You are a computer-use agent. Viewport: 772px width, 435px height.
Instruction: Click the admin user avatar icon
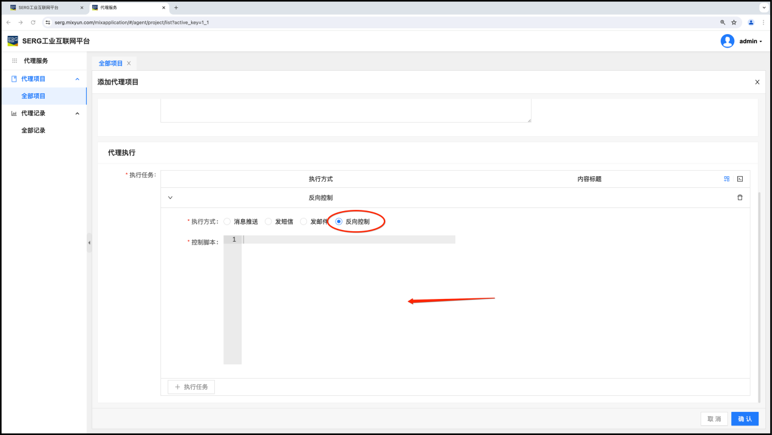727,41
